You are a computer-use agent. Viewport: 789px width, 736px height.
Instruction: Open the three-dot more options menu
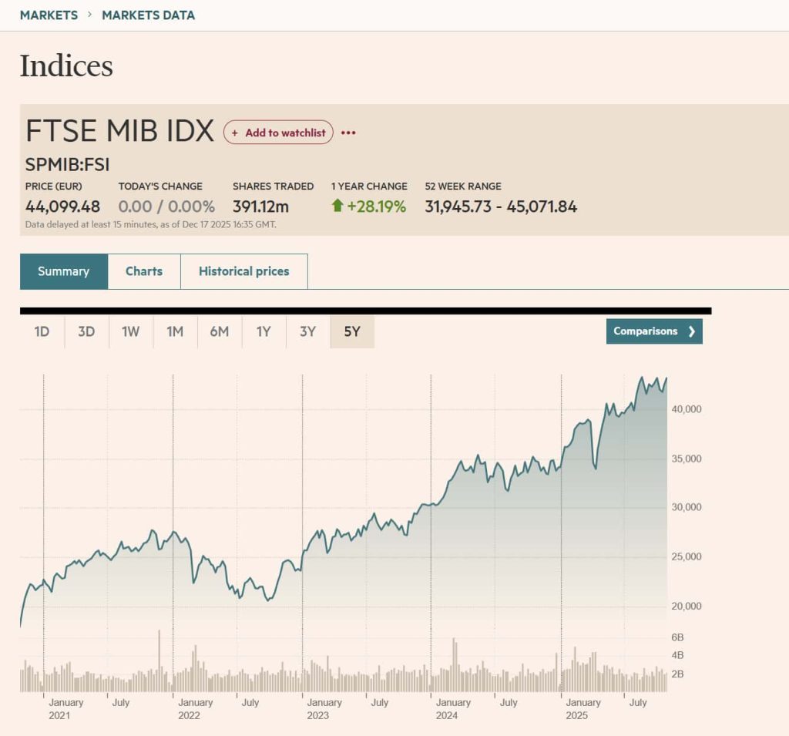(x=348, y=133)
